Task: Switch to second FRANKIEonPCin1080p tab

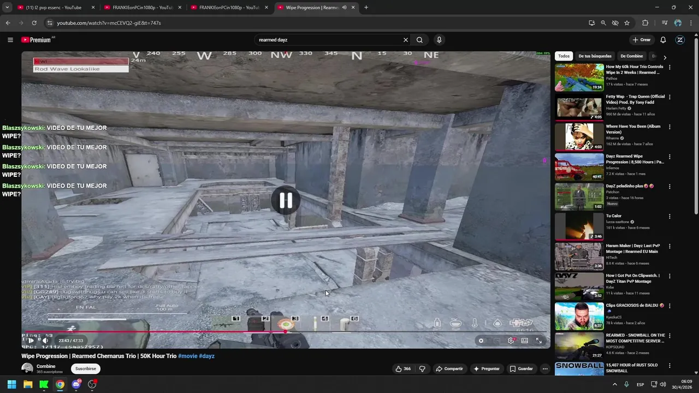Action: (x=229, y=8)
